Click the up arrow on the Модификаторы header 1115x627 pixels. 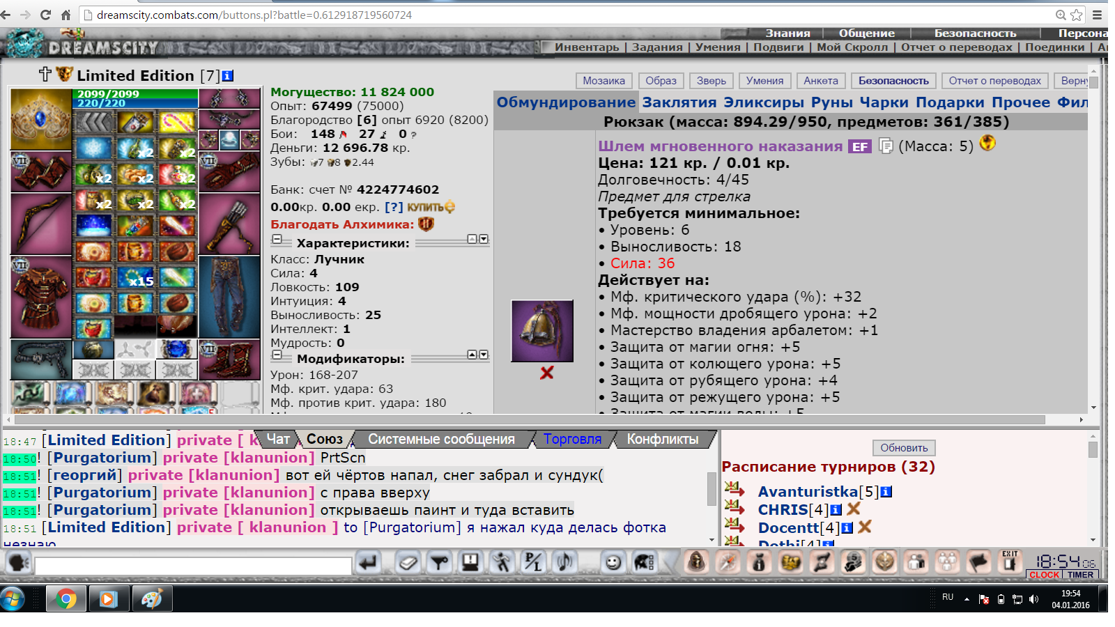472,355
